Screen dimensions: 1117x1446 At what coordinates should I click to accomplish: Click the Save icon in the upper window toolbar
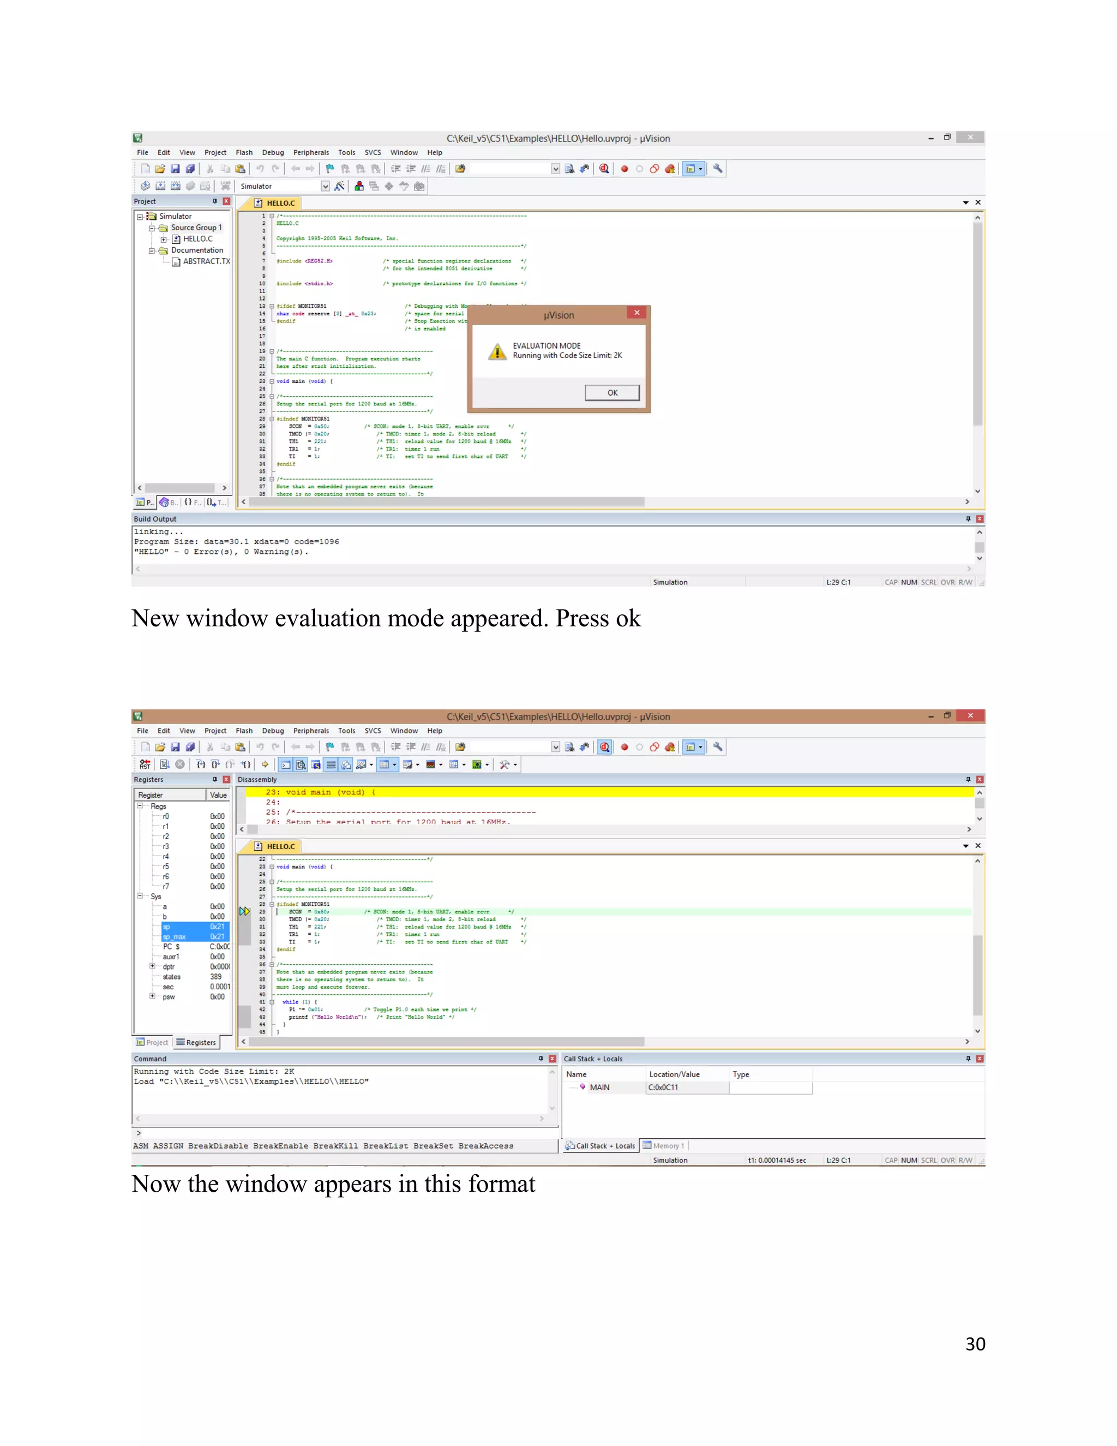click(x=176, y=169)
